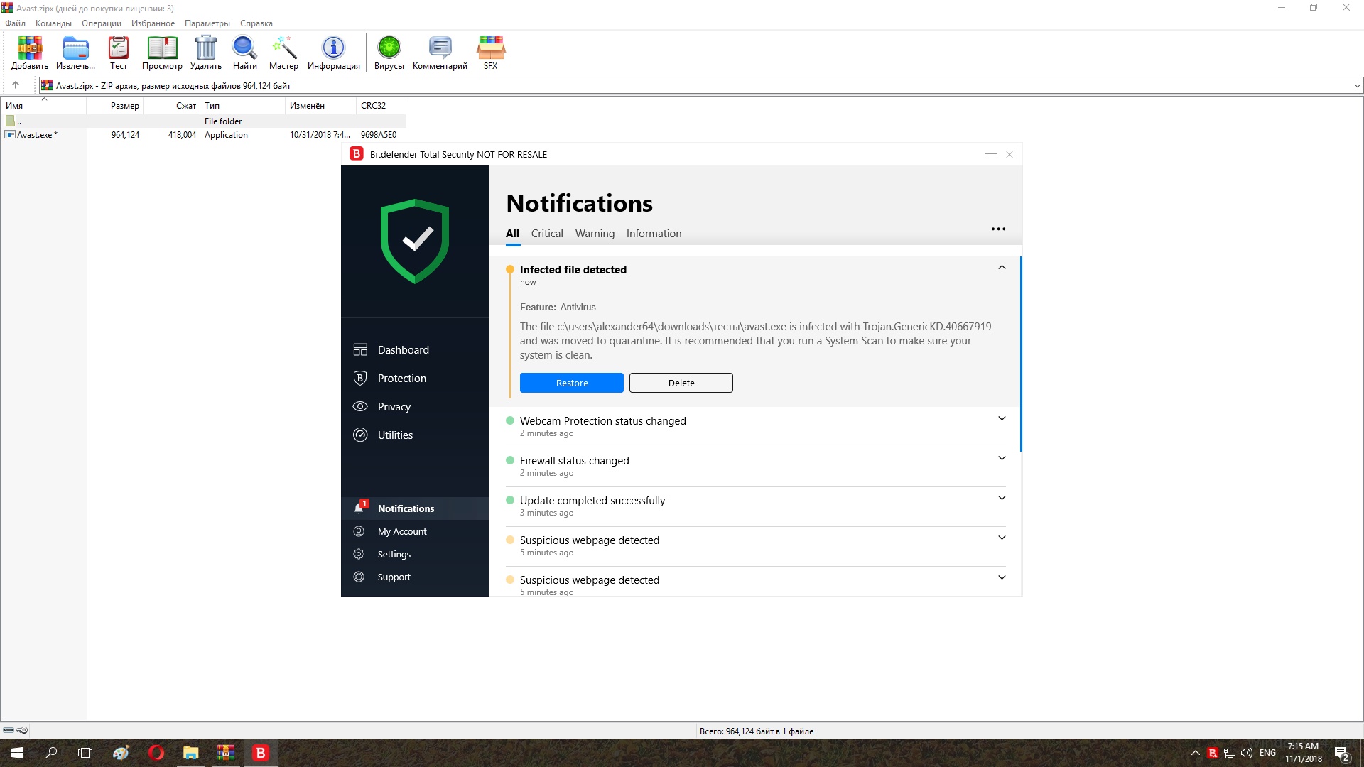Open Bitdefender Protection section
The width and height of the screenshot is (1364, 767).
point(401,379)
